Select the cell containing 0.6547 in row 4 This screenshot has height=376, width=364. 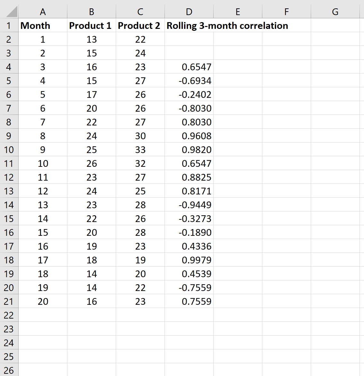(189, 67)
